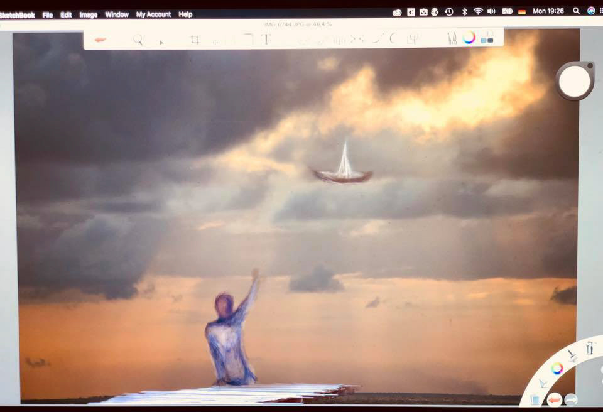
Task: Click the Creative Cloud menu bar icon
Action: [x=397, y=13]
